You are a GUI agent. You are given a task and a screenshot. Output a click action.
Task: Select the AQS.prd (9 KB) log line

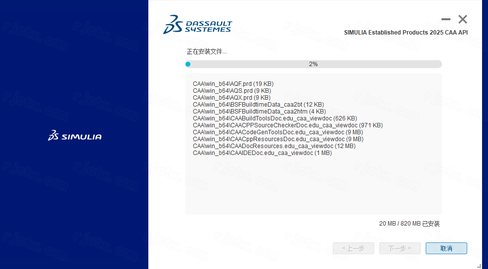point(232,91)
